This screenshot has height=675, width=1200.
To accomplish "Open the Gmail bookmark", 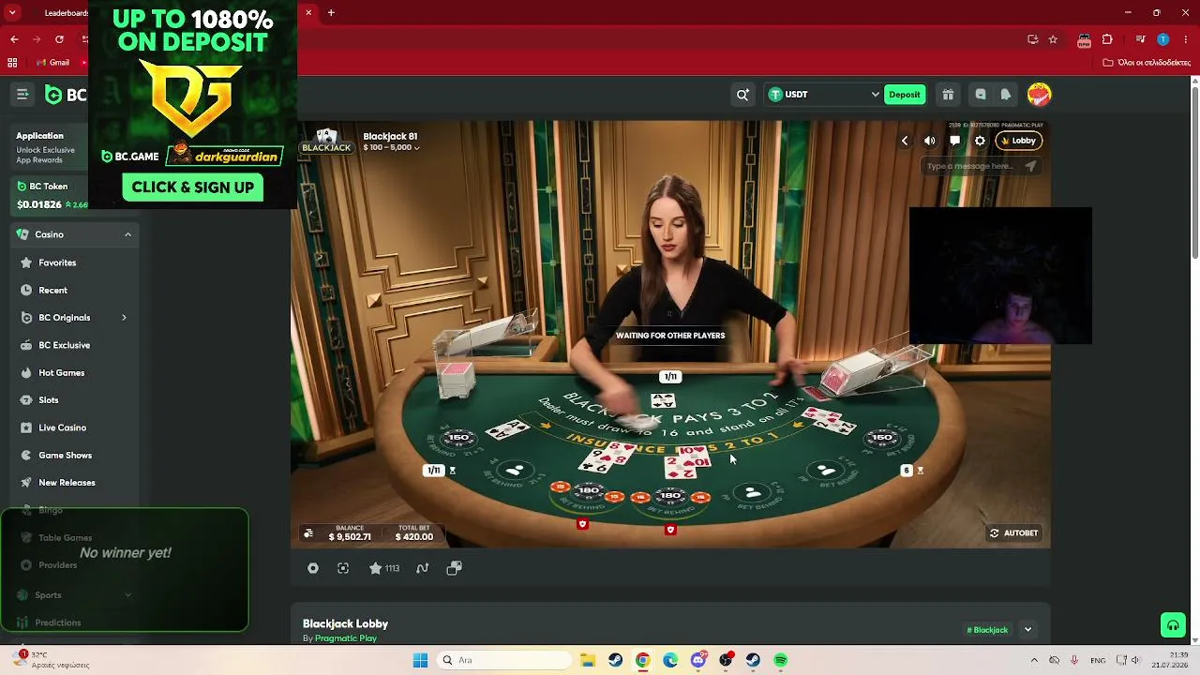I will [52, 63].
